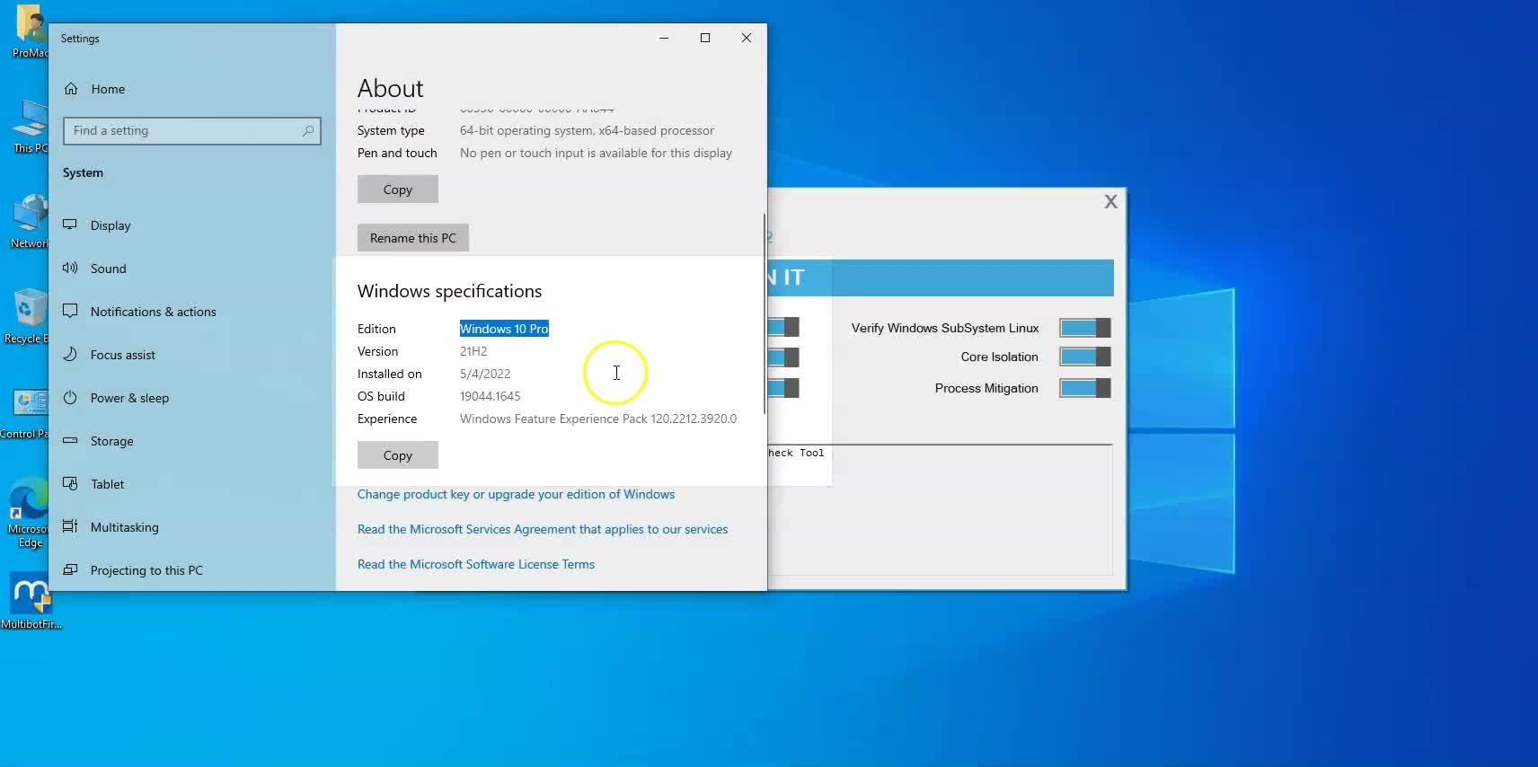Screen dimensions: 1538x767
Task: Click the Focus assist moon icon
Action: [70, 354]
